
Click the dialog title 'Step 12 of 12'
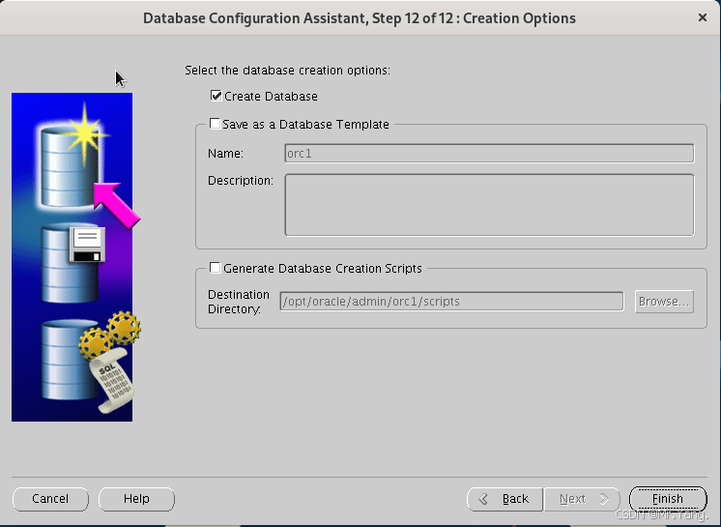[x=416, y=18]
